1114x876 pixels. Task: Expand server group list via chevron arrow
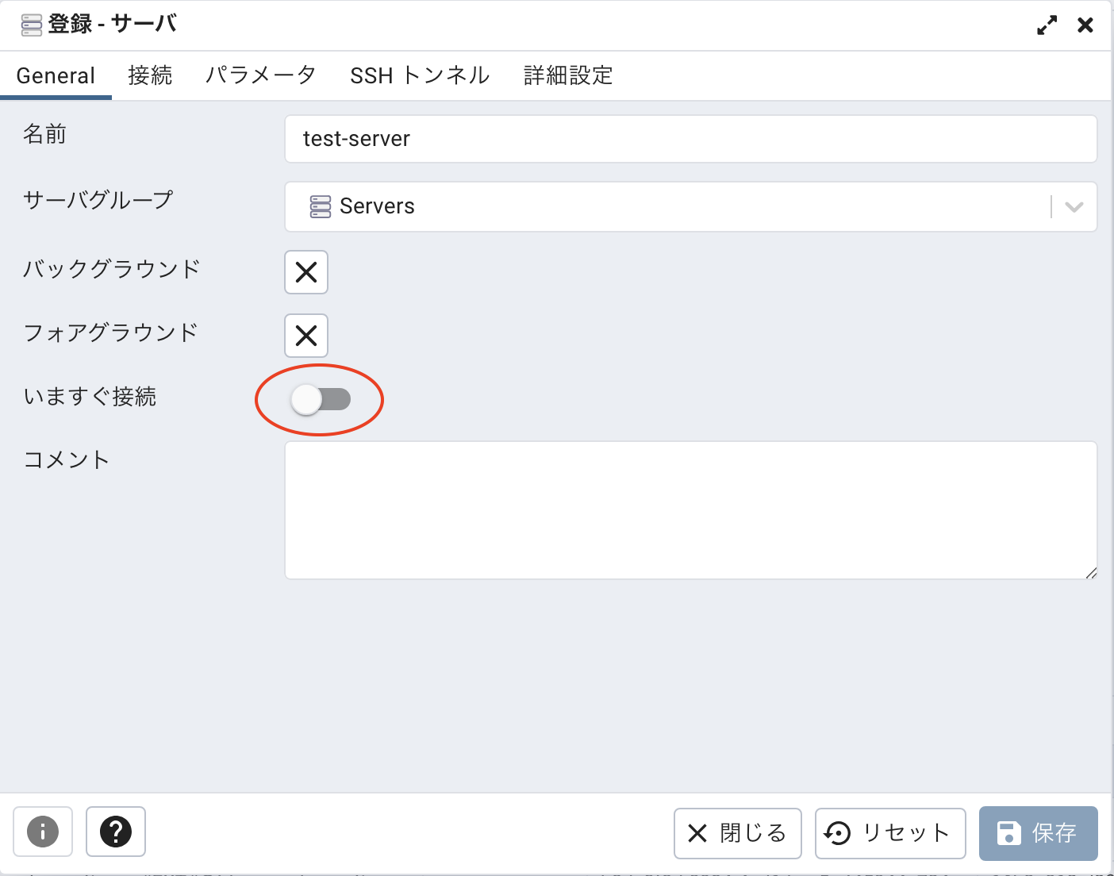[1074, 207]
